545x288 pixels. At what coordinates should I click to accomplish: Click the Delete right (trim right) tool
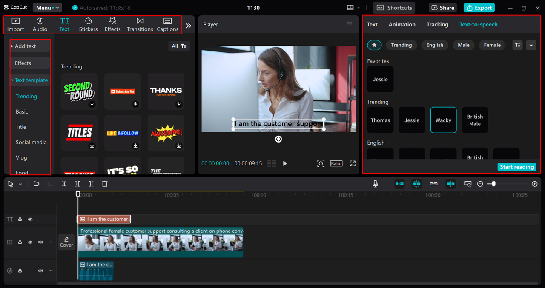point(91,184)
